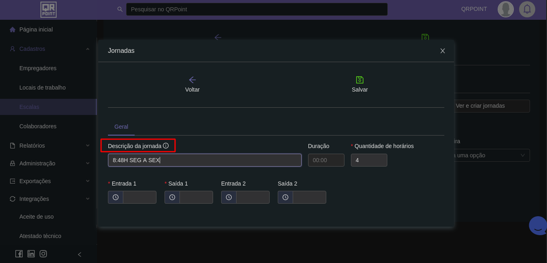Collapse the Cadastros sidebar section
This screenshot has height=263, width=547.
click(x=87, y=49)
